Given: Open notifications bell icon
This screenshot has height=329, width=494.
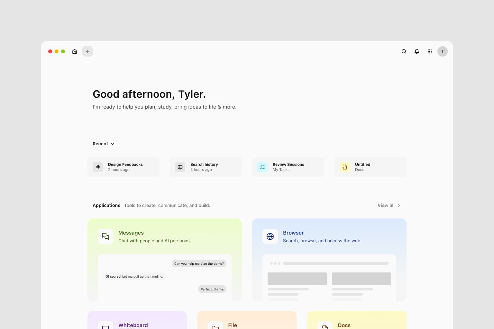Looking at the screenshot, I should [x=417, y=51].
